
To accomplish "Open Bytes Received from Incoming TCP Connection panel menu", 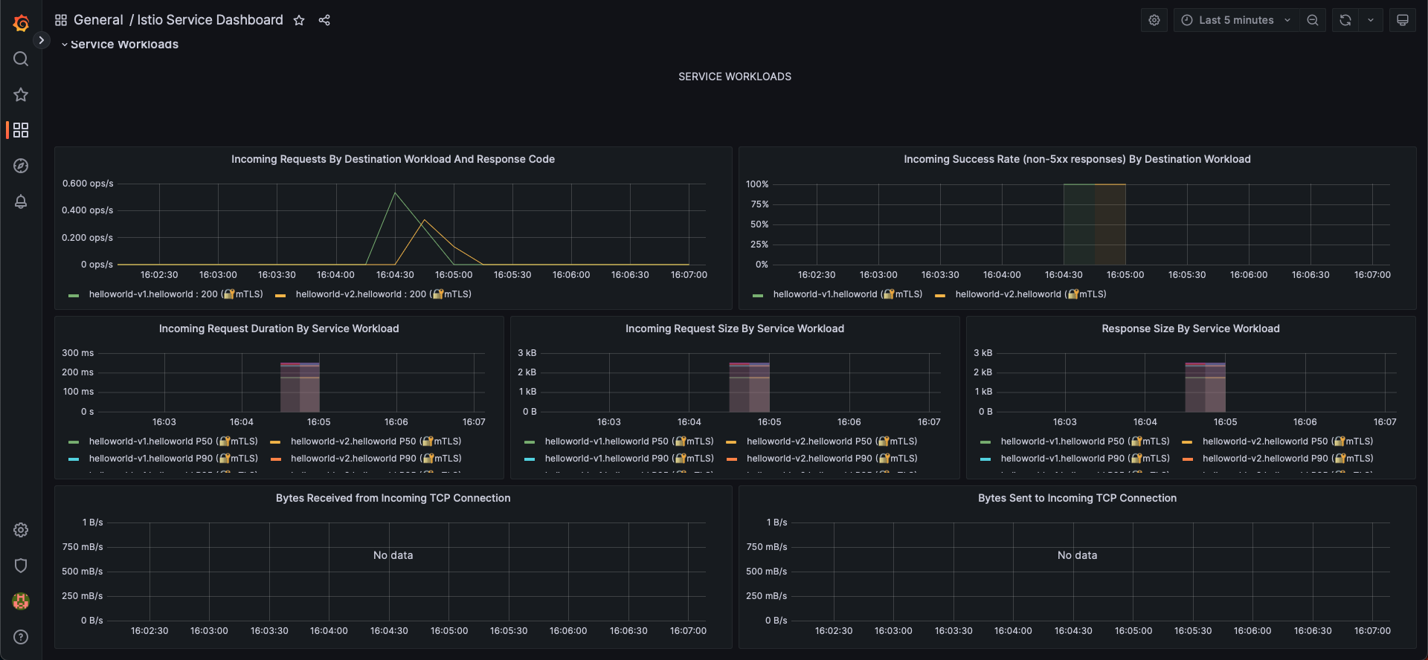I will [x=393, y=498].
